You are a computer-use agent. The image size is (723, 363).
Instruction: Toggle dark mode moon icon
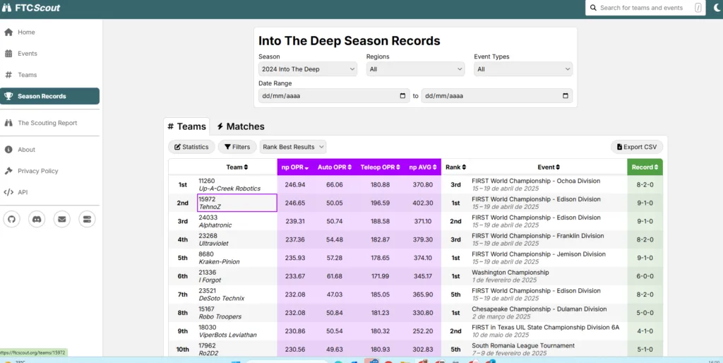pyautogui.click(x=717, y=7)
